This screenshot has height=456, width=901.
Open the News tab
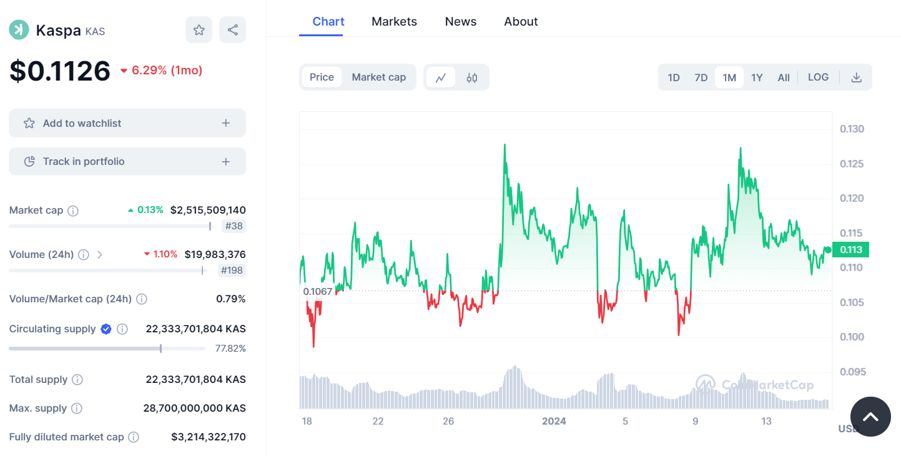tap(461, 21)
